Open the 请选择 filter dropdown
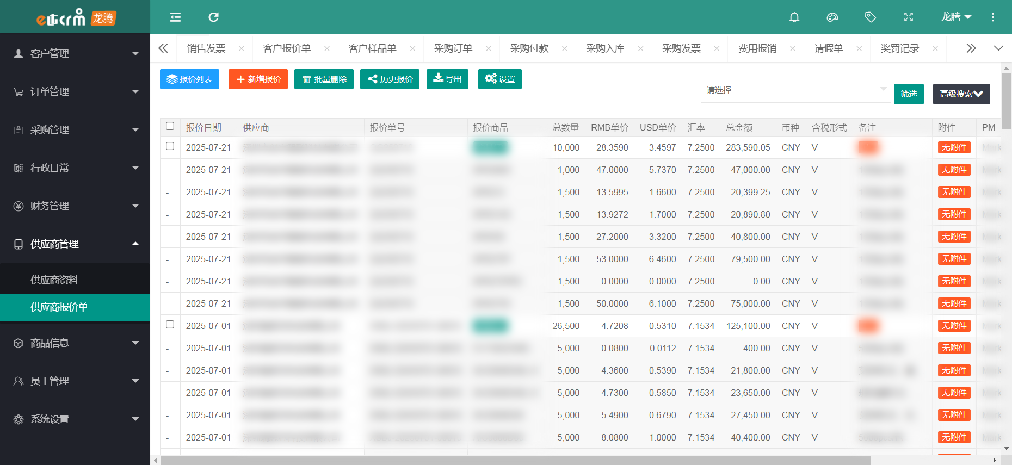The width and height of the screenshot is (1012, 465). click(x=795, y=90)
